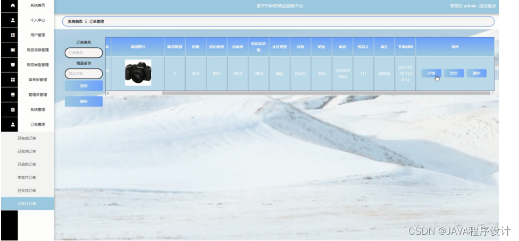Click the home icon beside 系统首页
This screenshot has height=241, width=519.
tap(13, 5)
